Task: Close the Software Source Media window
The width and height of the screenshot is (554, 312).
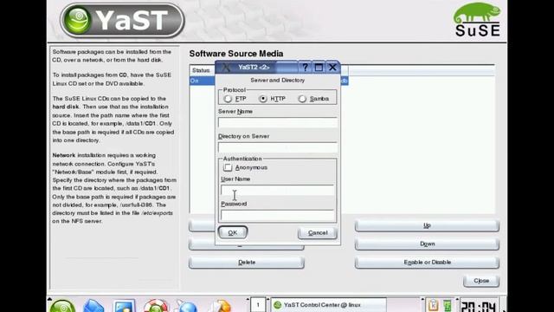Action: [x=481, y=281]
